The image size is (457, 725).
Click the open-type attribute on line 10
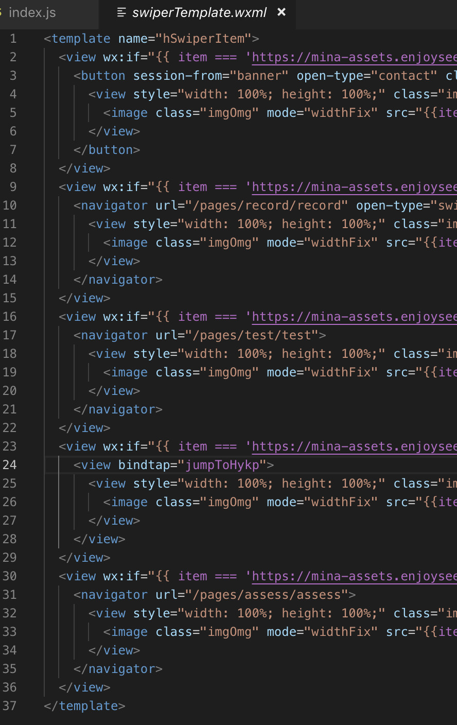coord(390,205)
